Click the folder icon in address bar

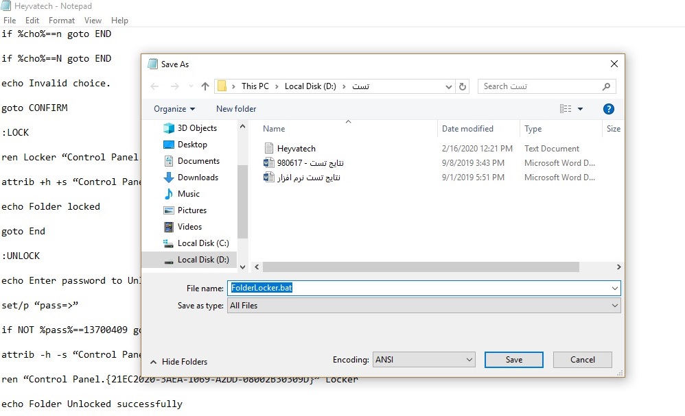tap(222, 86)
